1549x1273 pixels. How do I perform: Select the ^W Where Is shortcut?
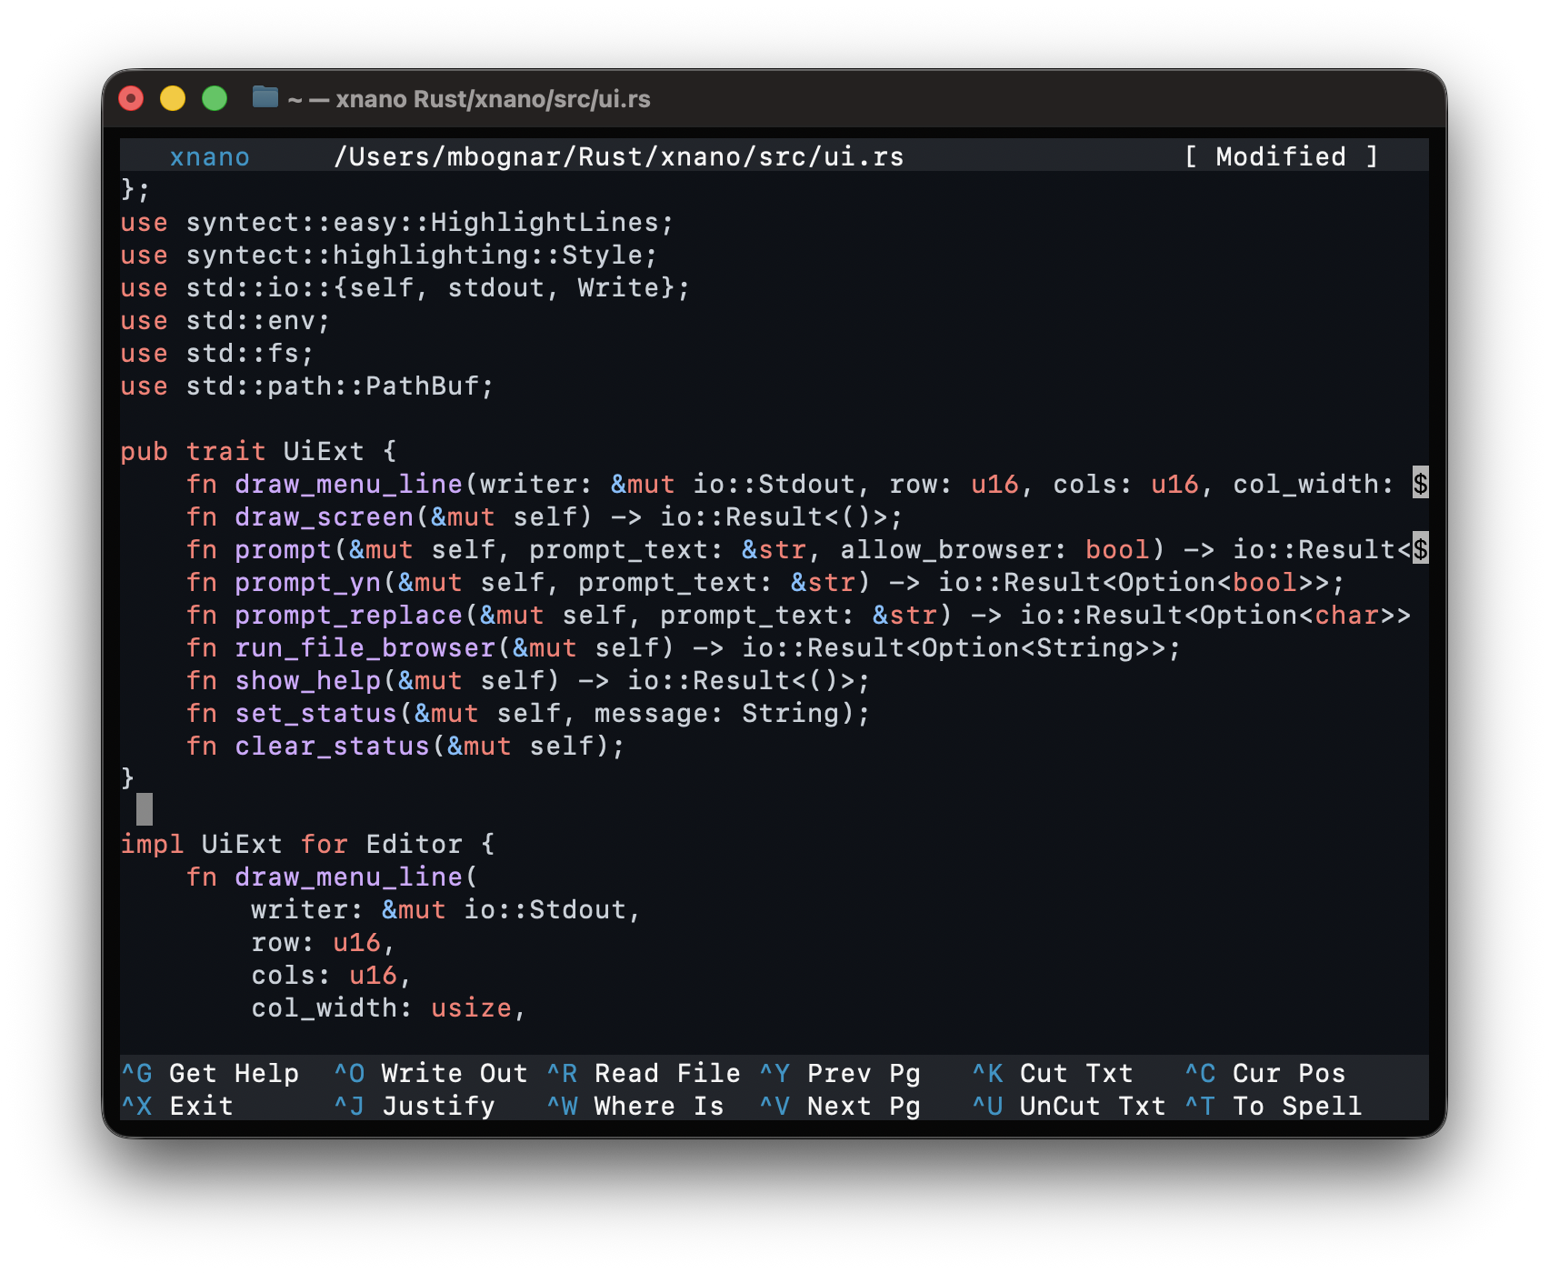click(635, 1106)
